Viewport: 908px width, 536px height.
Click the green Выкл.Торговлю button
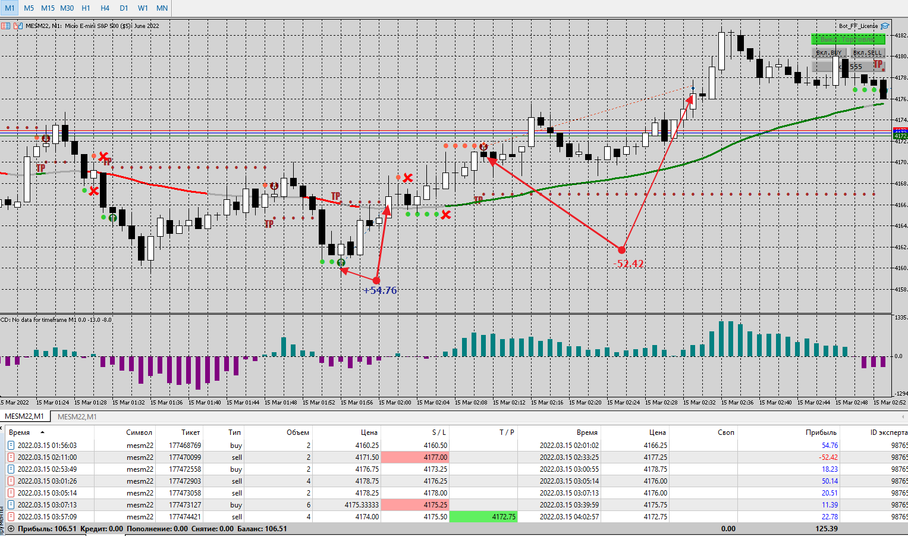click(x=848, y=39)
